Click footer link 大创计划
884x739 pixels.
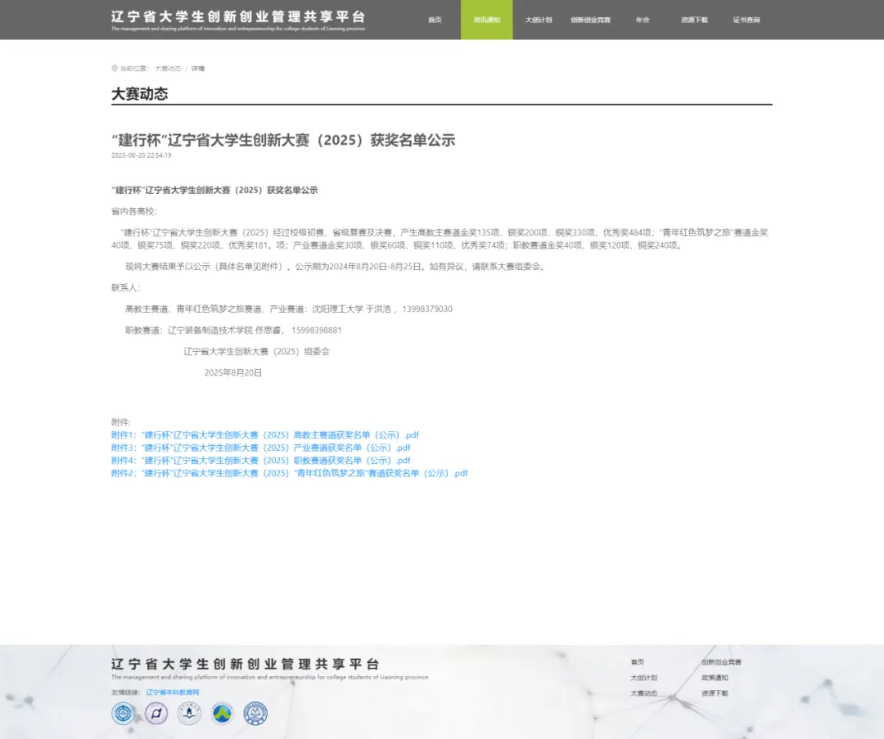[644, 678]
